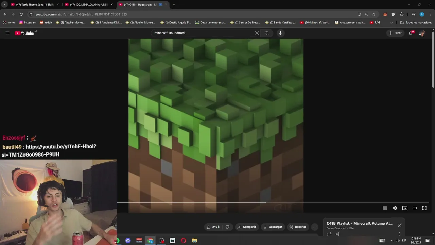The height and width of the screenshot is (245, 435).
Task: Close the MEGALOVANIA tab
Action: tap(112, 5)
